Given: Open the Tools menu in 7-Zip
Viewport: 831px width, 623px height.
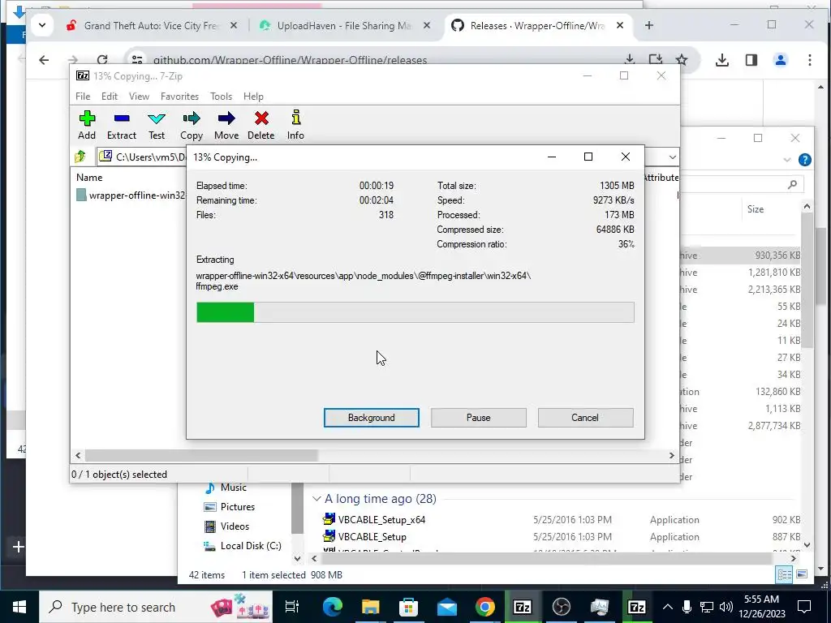Looking at the screenshot, I should click(x=221, y=97).
